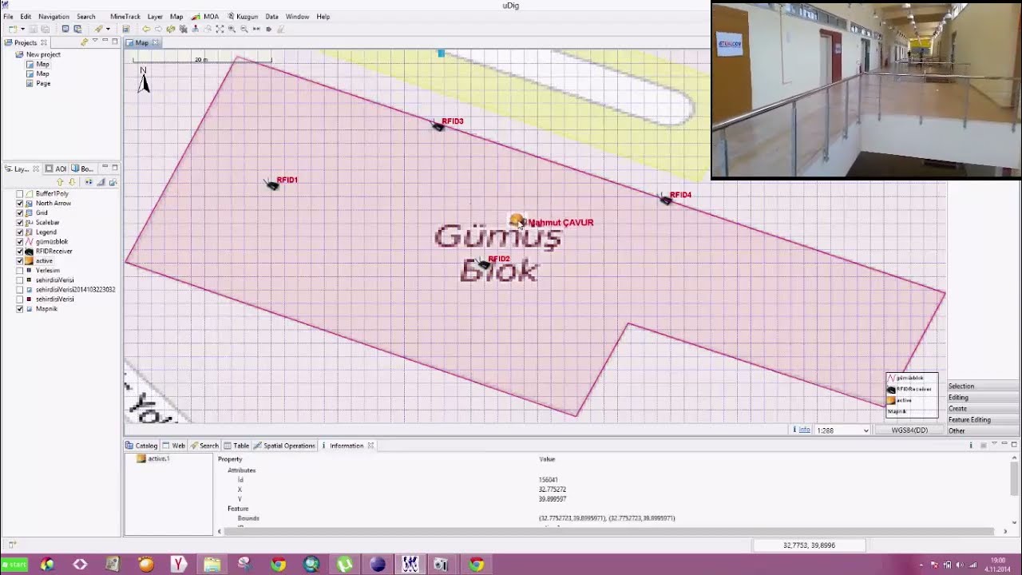
Task: Open the New toolbar dropdown arrow
Action: pyautogui.click(x=22, y=29)
